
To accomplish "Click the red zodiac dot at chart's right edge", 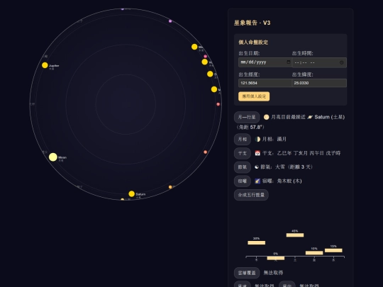I will (218, 104).
